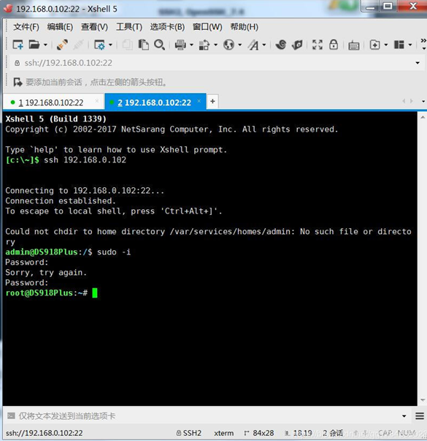Close tab 1 with its X
Screen dimensions: 427x441
point(97,101)
